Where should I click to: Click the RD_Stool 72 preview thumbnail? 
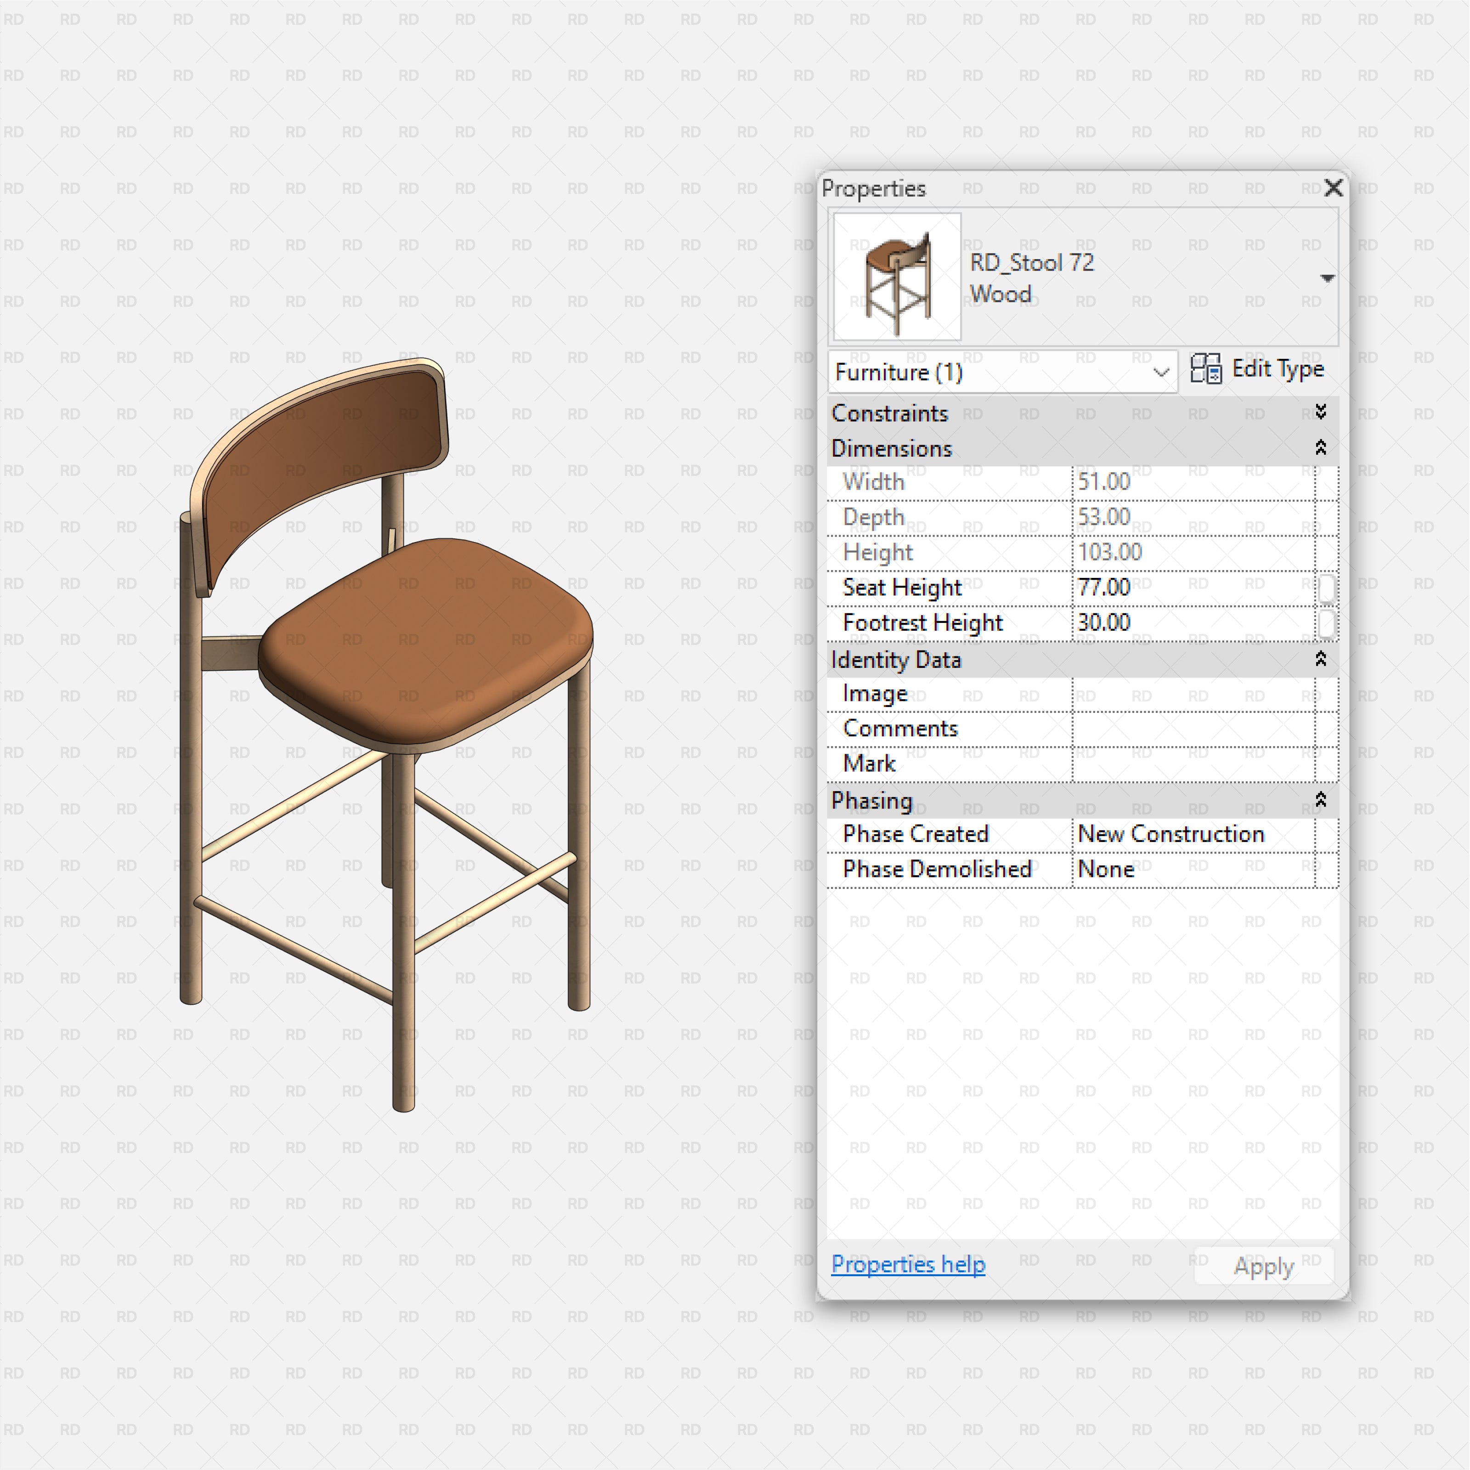tap(896, 276)
